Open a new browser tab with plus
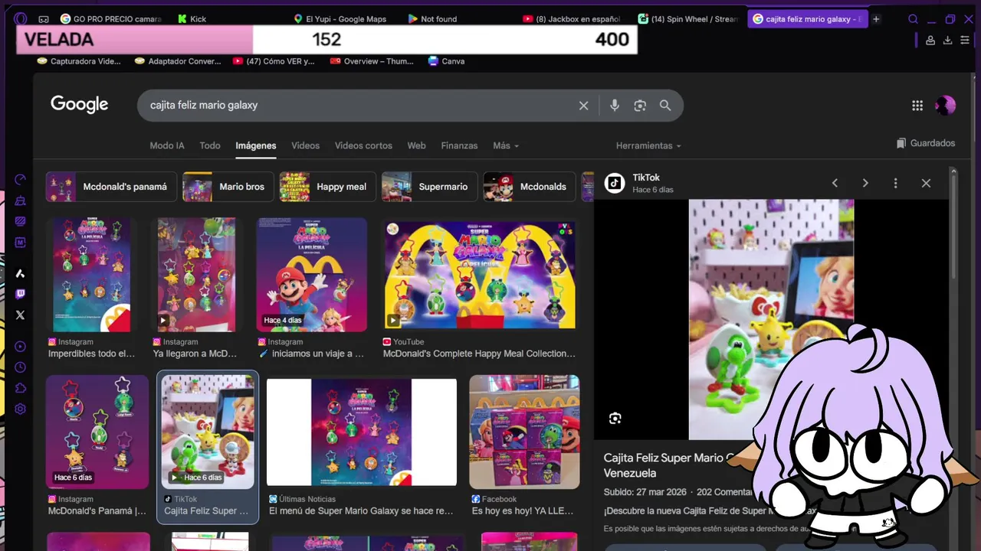981x551 pixels. coord(876,19)
